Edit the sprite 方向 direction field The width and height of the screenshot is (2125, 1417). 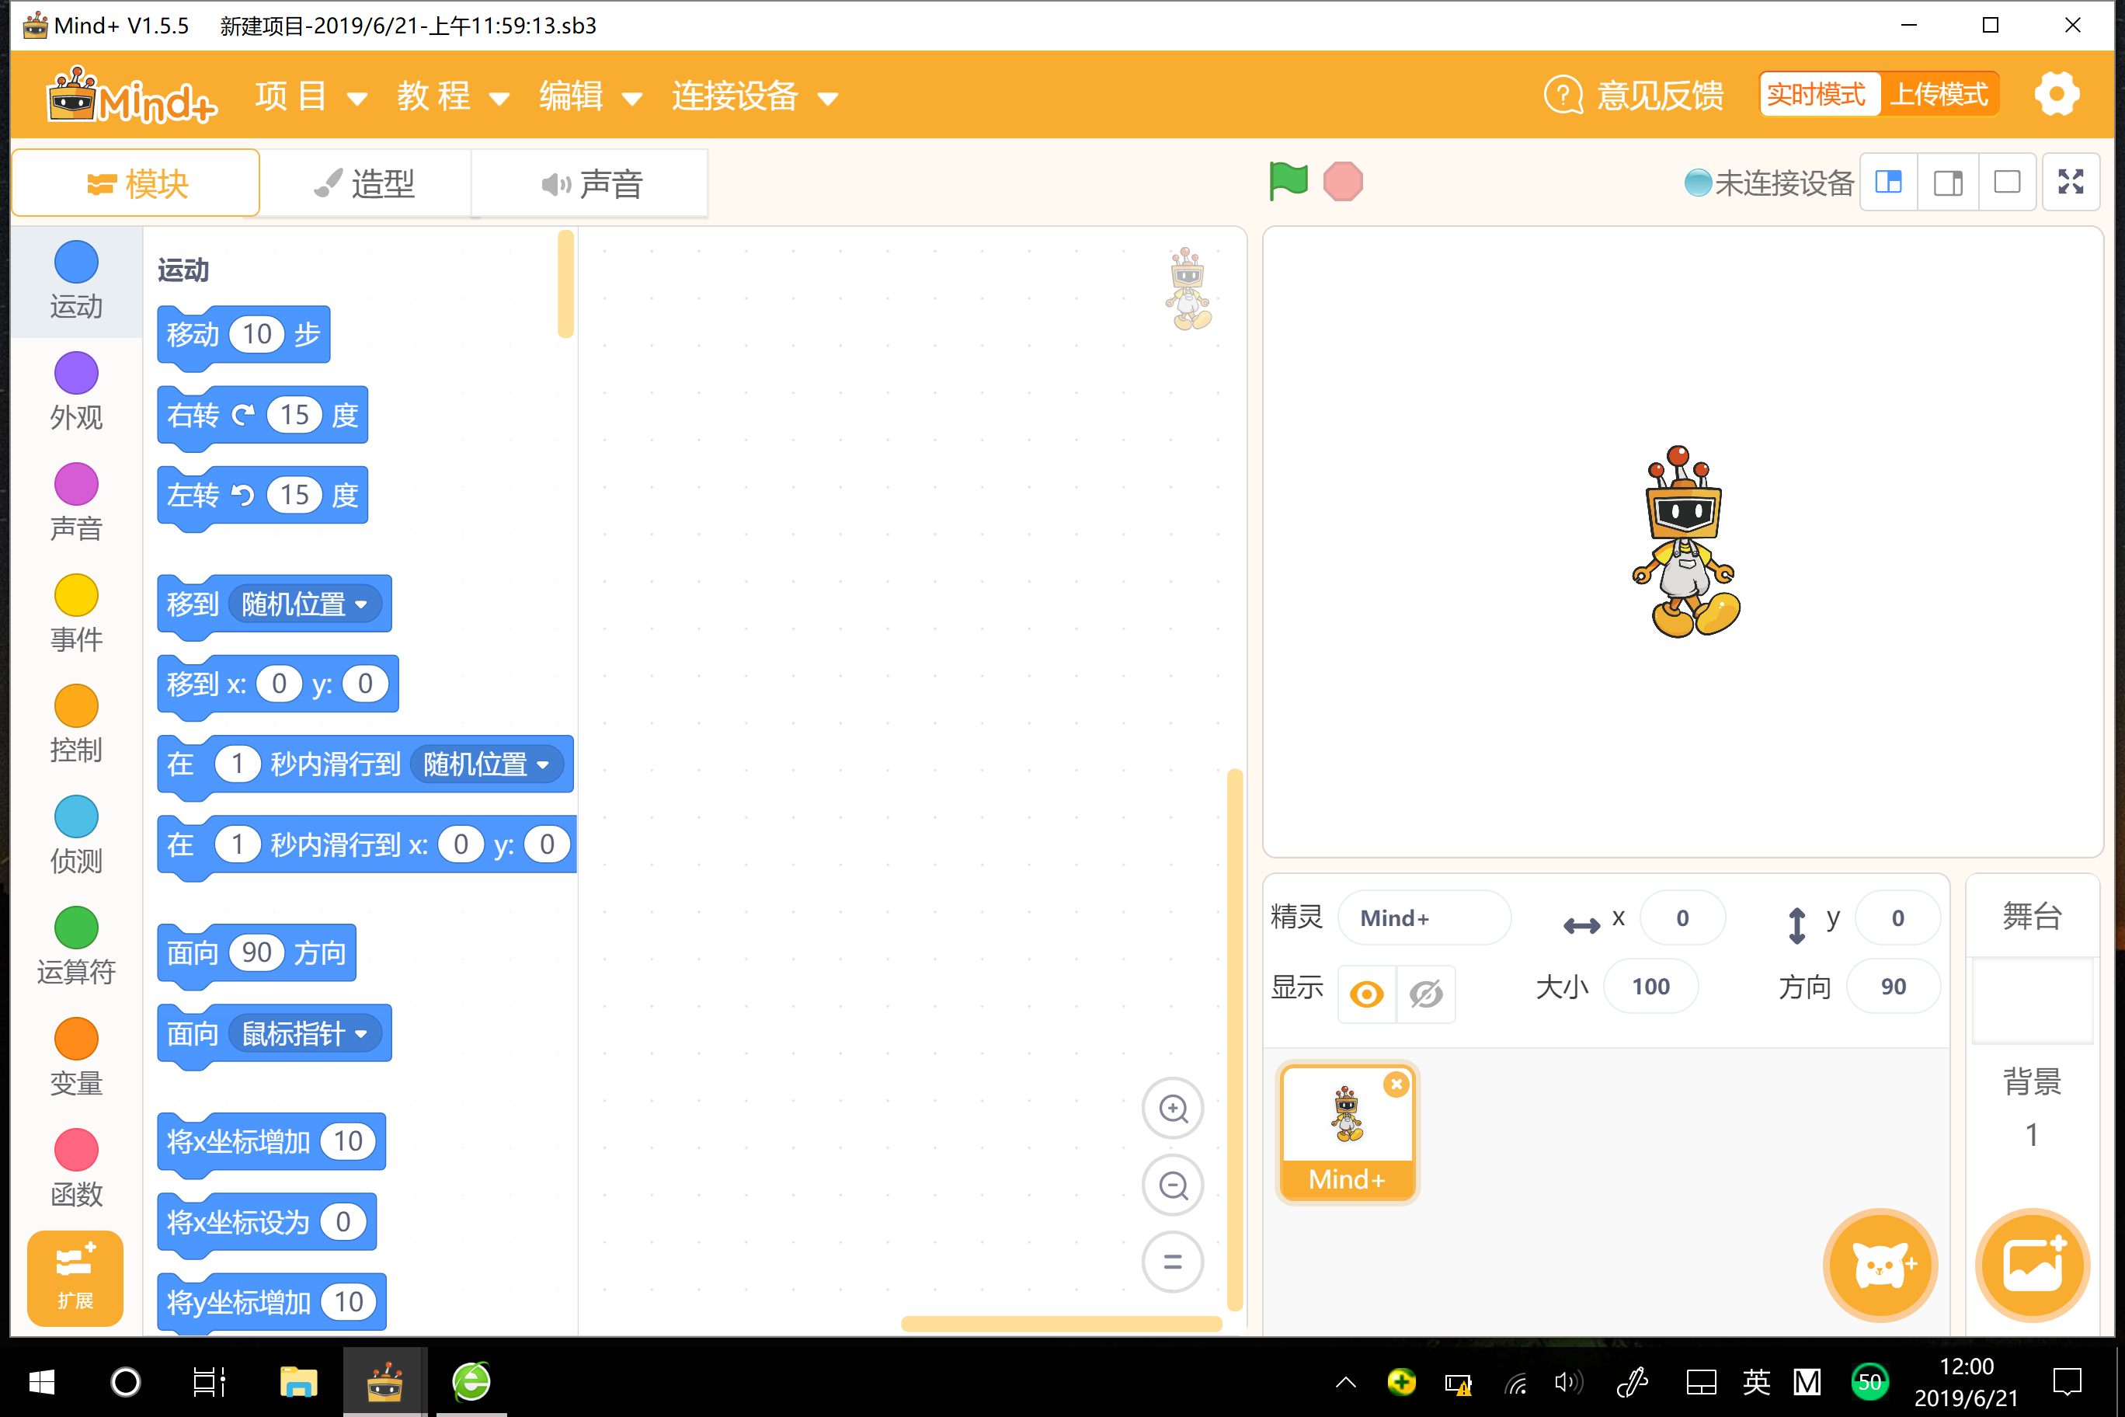pyautogui.click(x=1894, y=987)
